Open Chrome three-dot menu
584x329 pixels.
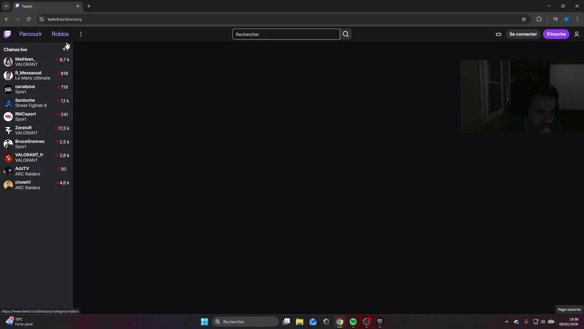(x=578, y=19)
